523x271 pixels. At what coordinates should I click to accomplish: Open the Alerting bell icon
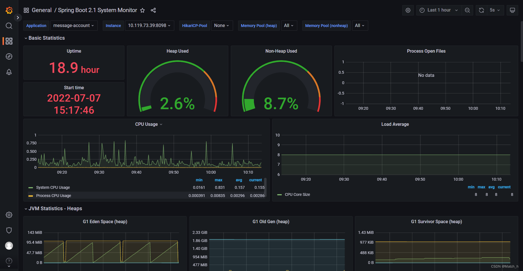pyautogui.click(x=9, y=72)
